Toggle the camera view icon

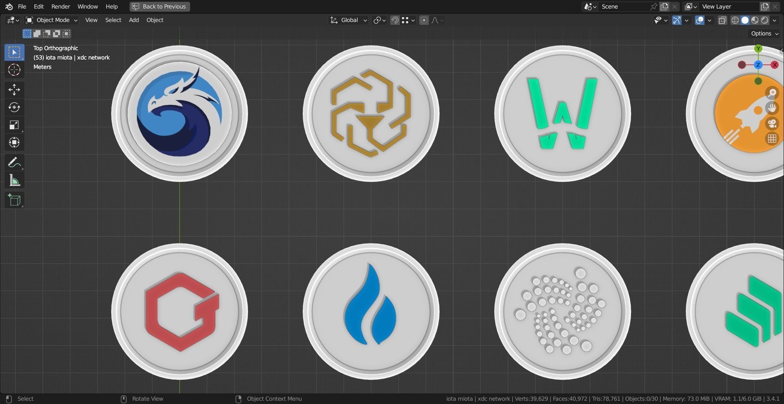click(772, 124)
